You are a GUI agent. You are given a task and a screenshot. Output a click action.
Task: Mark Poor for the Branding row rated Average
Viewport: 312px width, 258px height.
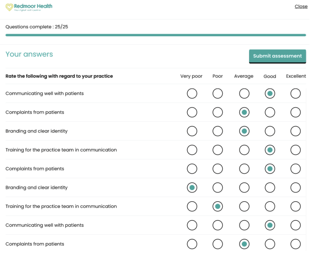(218, 131)
